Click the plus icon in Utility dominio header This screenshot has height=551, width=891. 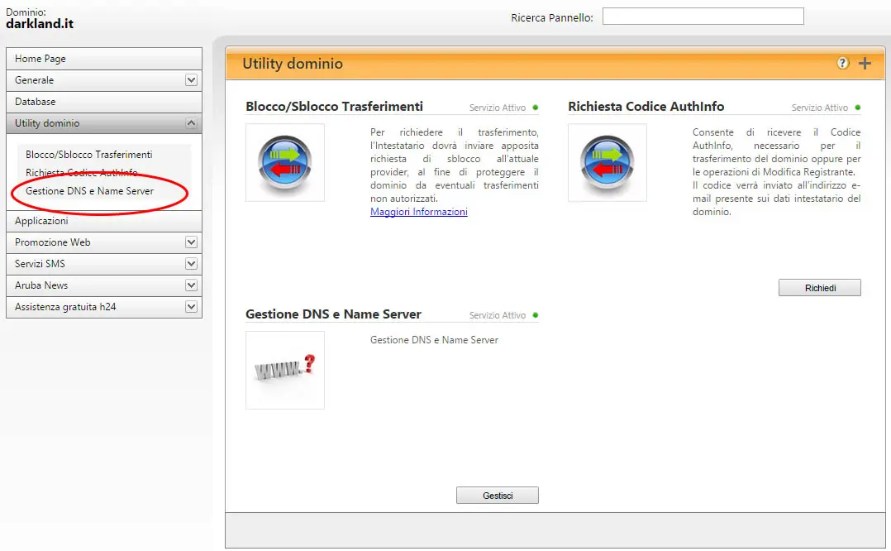(x=865, y=64)
